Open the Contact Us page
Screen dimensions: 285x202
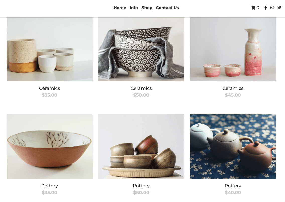point(167,8)
